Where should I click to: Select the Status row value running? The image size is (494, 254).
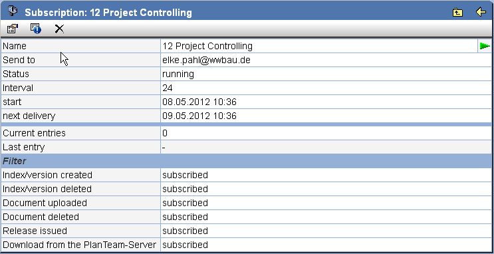pos(178,74)
